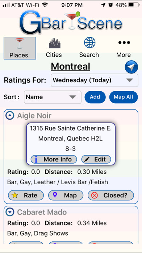142x253 pixels.
Task: Rate Aigle Noir with star button
Action: pos(26,196)
